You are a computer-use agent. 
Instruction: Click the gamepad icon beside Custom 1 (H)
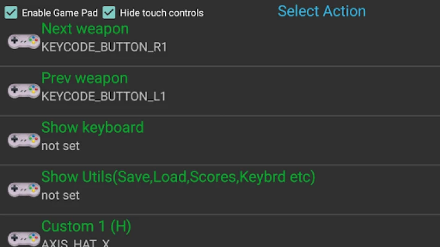point(24,238)
